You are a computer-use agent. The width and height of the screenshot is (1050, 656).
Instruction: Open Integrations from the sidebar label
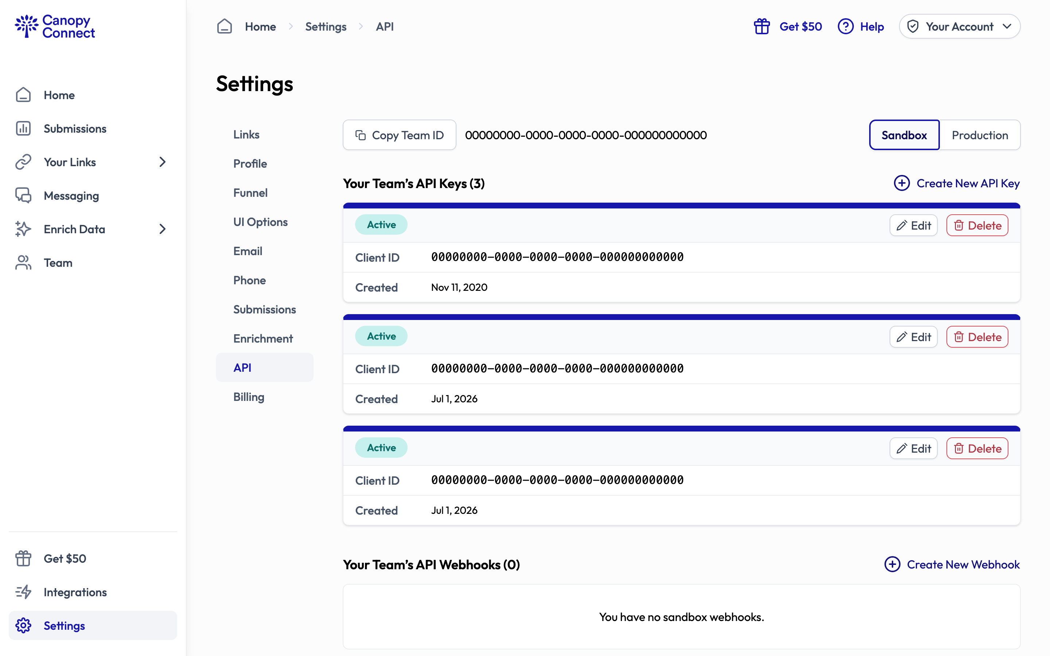pyautogui.click(x=75, y=592)
